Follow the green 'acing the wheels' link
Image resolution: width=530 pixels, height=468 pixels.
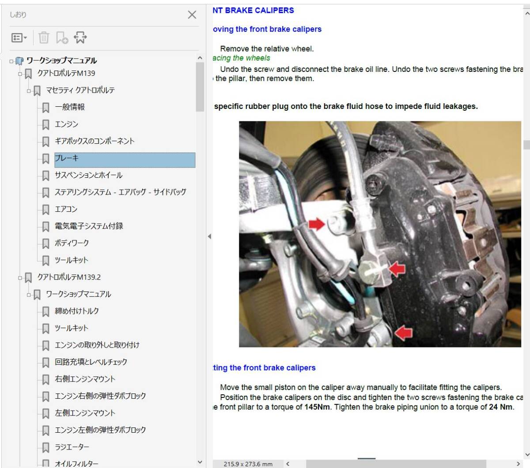[x=241, y=58]
